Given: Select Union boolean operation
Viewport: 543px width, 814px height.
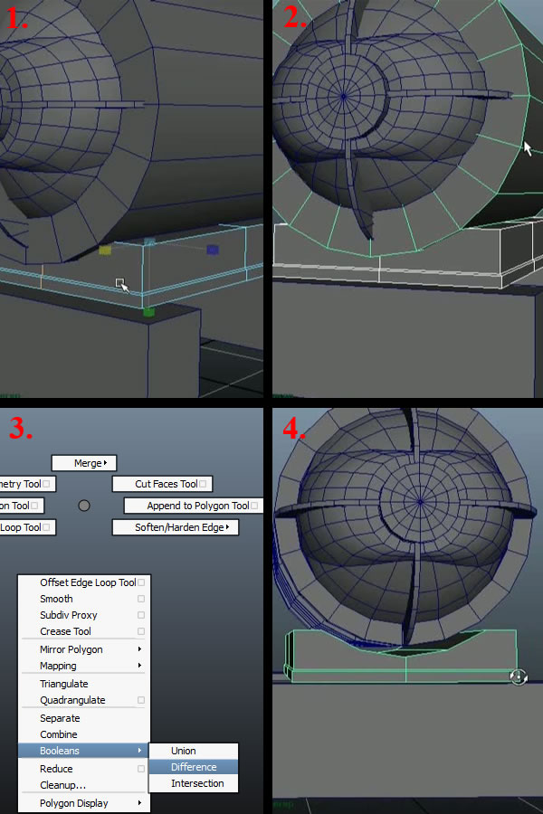Looking at the screenshot, I should click(x=184, y=751).
